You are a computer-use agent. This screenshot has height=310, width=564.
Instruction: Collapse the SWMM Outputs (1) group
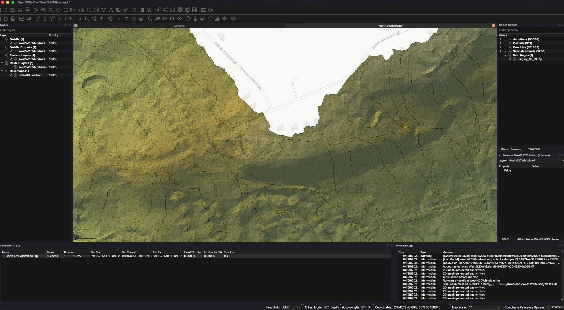pos(2,47)
